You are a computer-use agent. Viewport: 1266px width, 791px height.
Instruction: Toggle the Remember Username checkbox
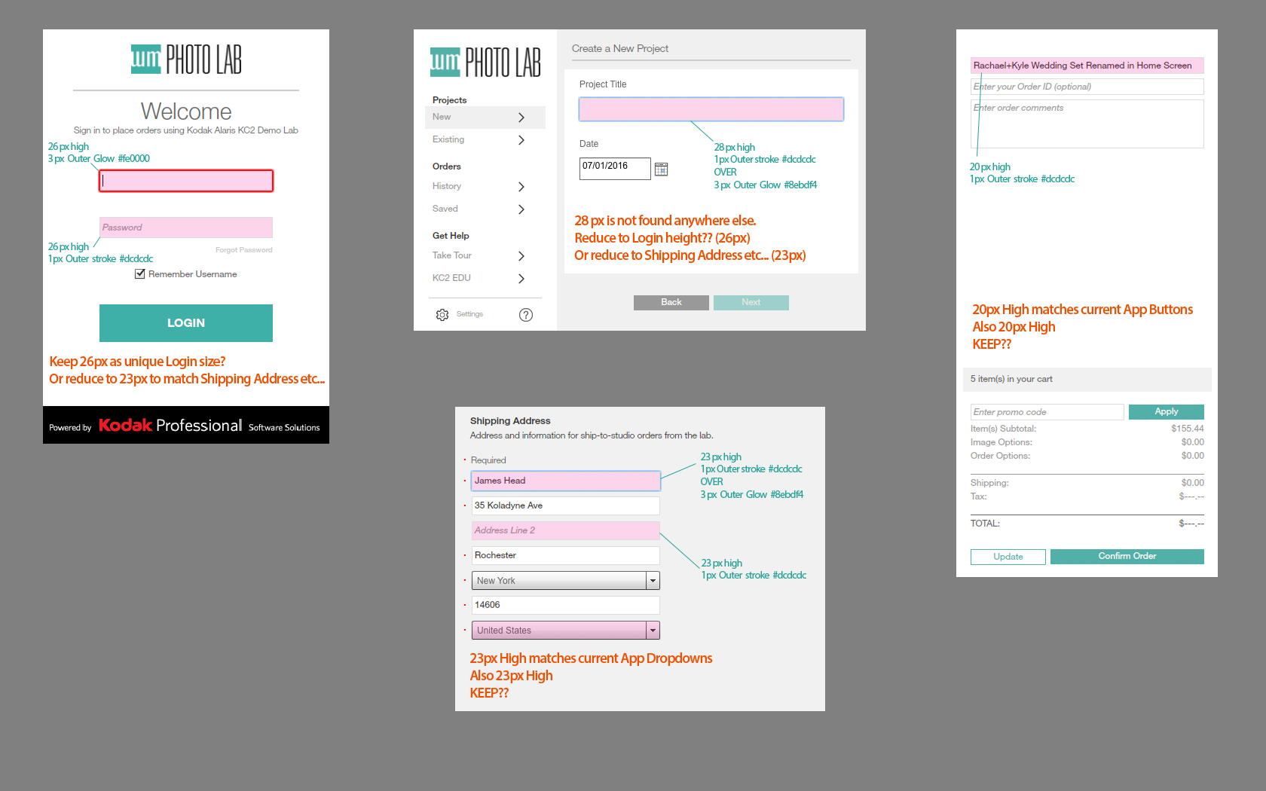pyautogui.click(x=139, y=274)
